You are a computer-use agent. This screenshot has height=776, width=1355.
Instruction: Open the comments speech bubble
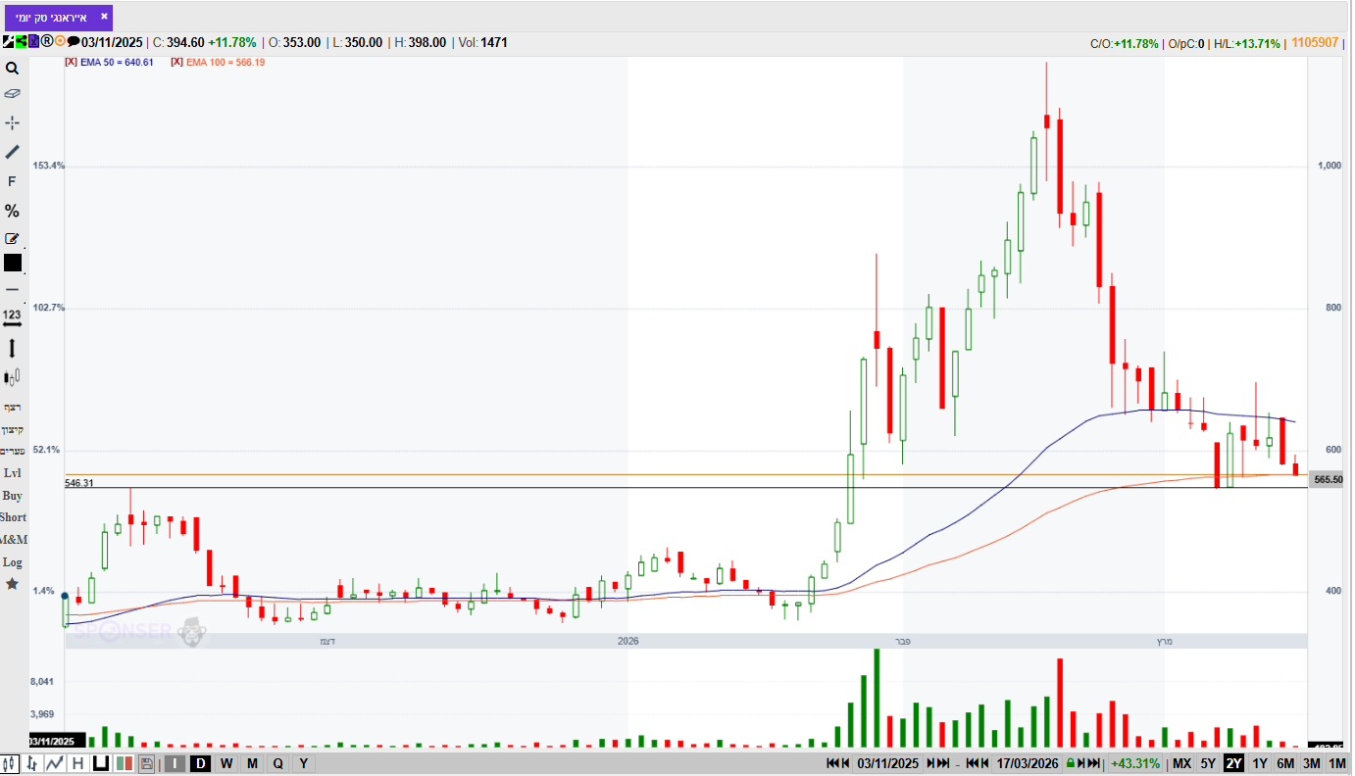[73, 42]
